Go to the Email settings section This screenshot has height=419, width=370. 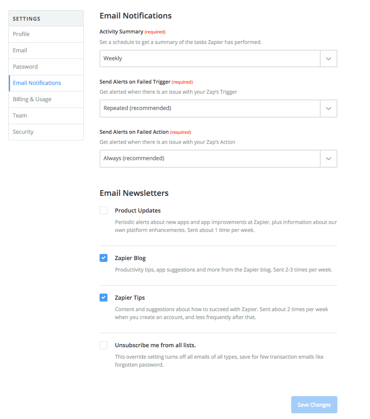pyautogui.click(x=46, y=51)
